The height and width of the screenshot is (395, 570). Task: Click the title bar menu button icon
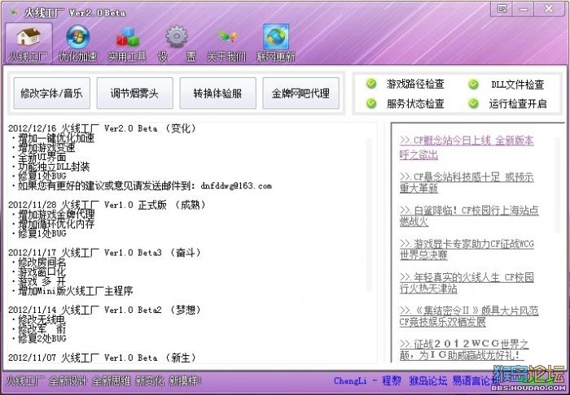click(x=502, y=9)
